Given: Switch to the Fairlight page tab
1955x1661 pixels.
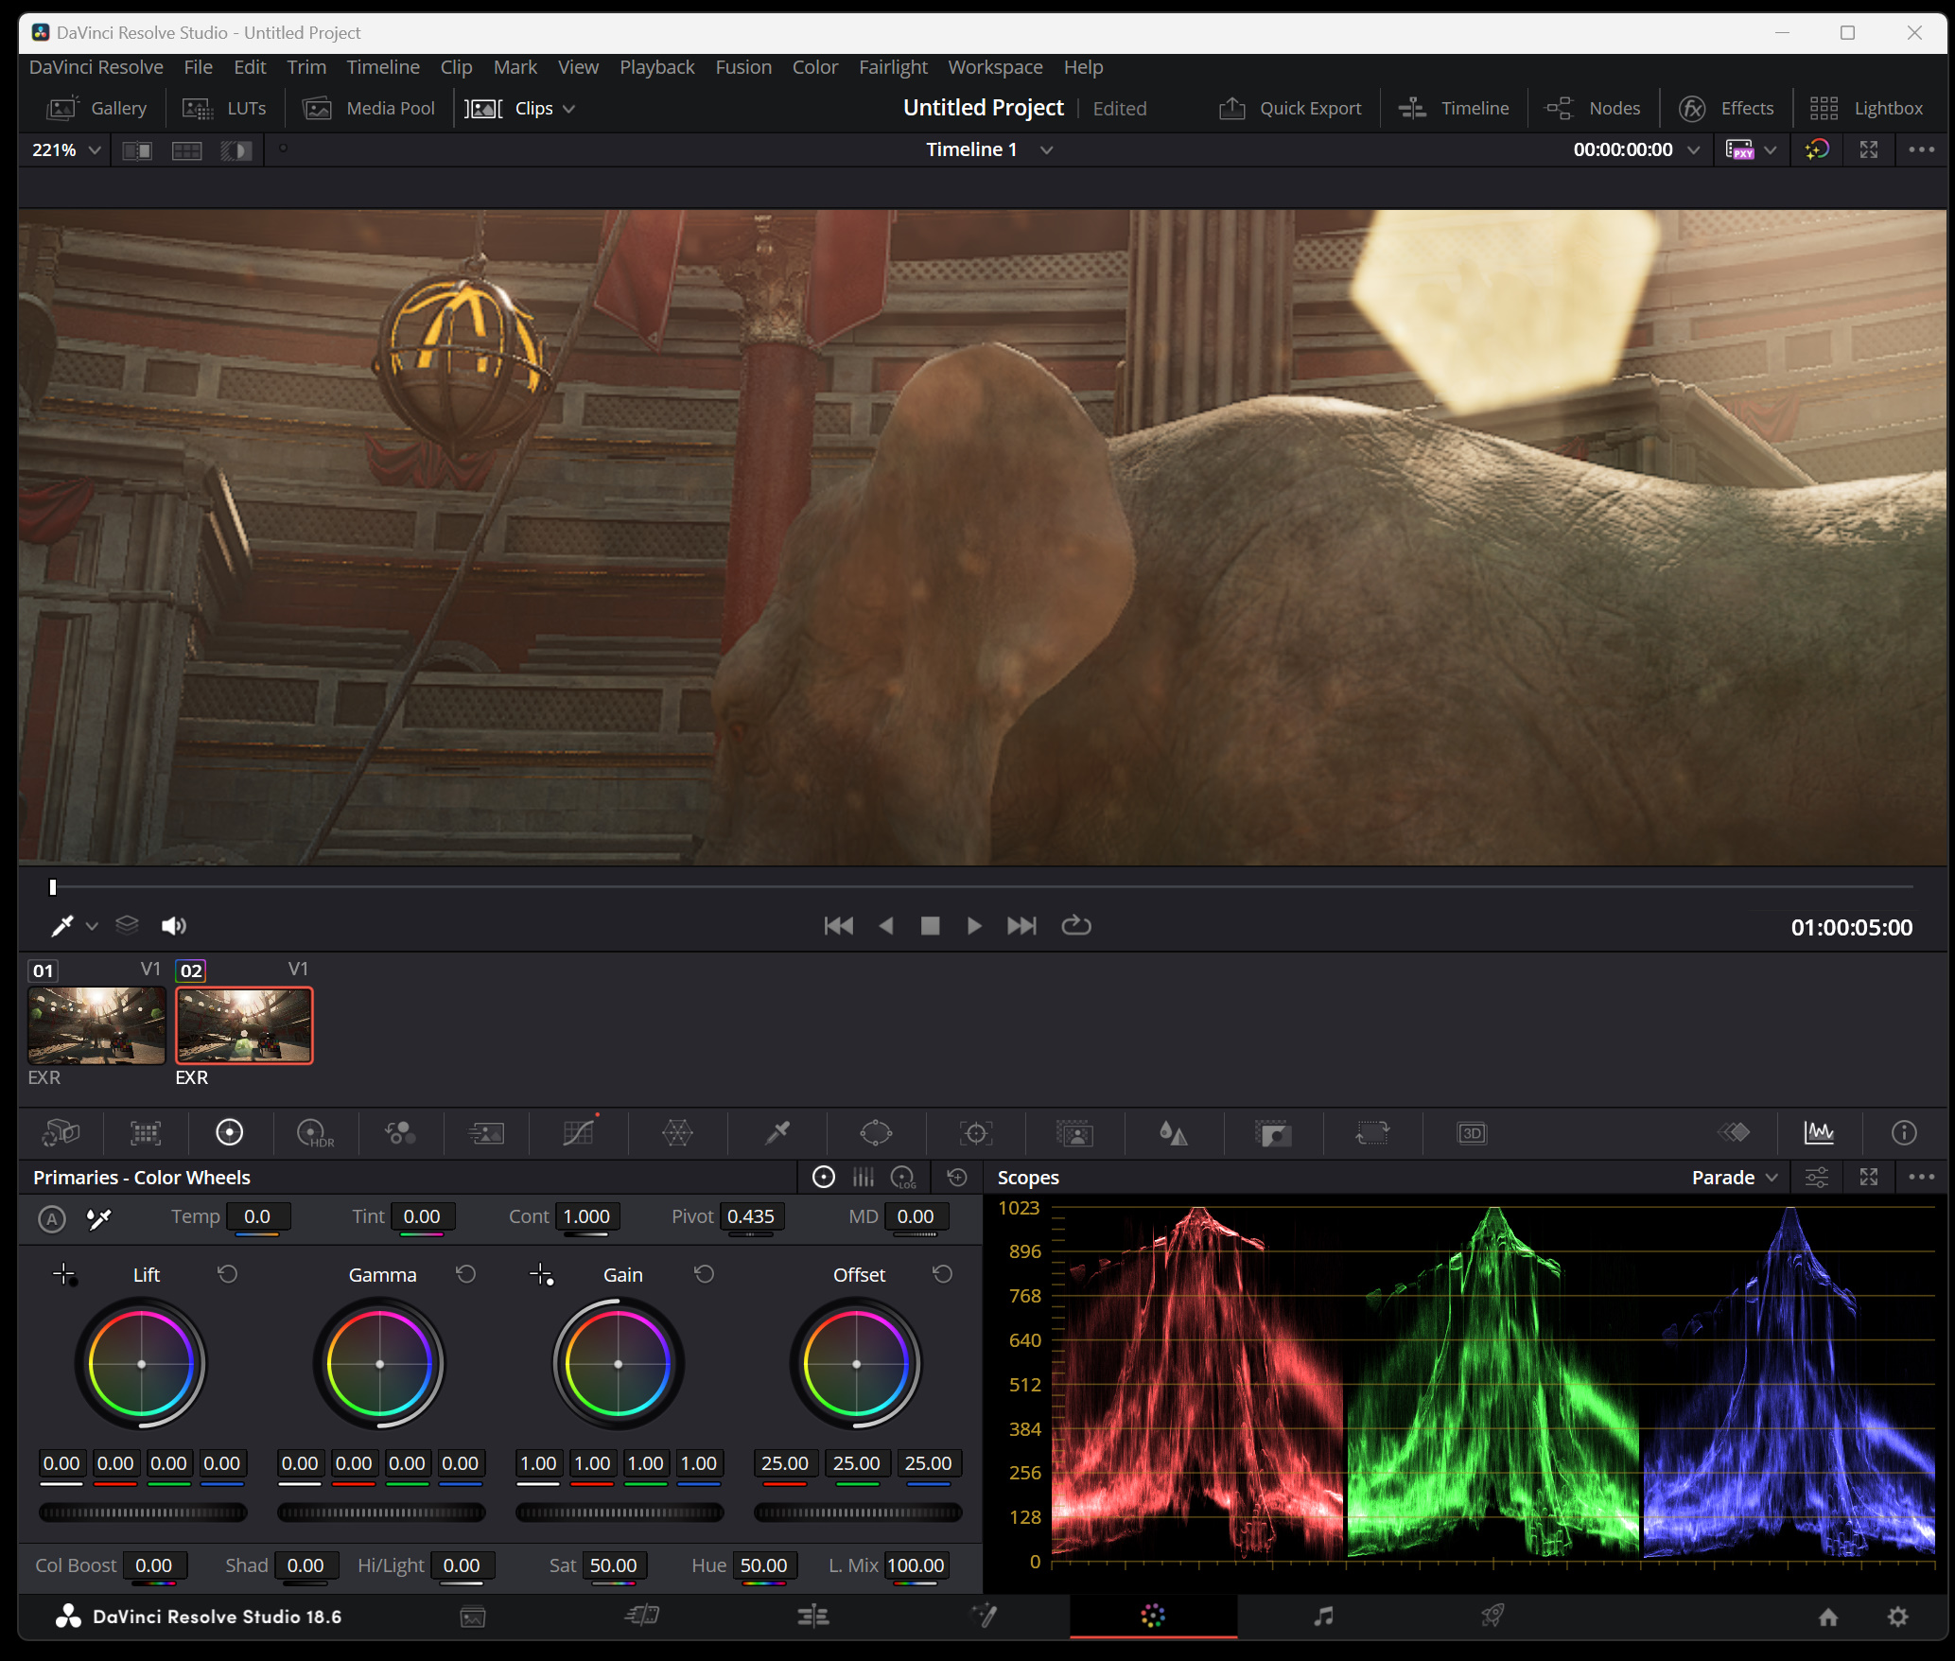Looking at the screenshot, I should tap(1323, 1617).
